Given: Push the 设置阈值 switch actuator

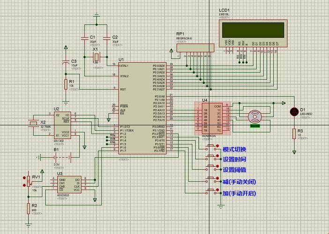Looking at the screenshot, I should [x=210, y=166].
